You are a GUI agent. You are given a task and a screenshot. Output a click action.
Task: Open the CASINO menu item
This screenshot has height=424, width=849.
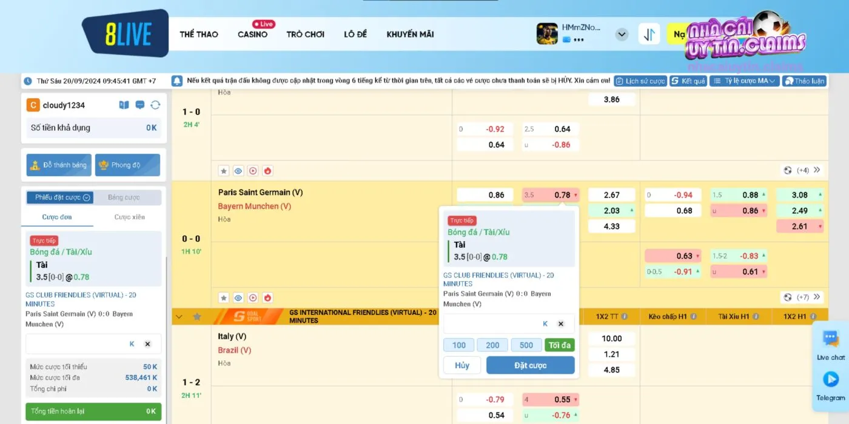tap(253, 35)
